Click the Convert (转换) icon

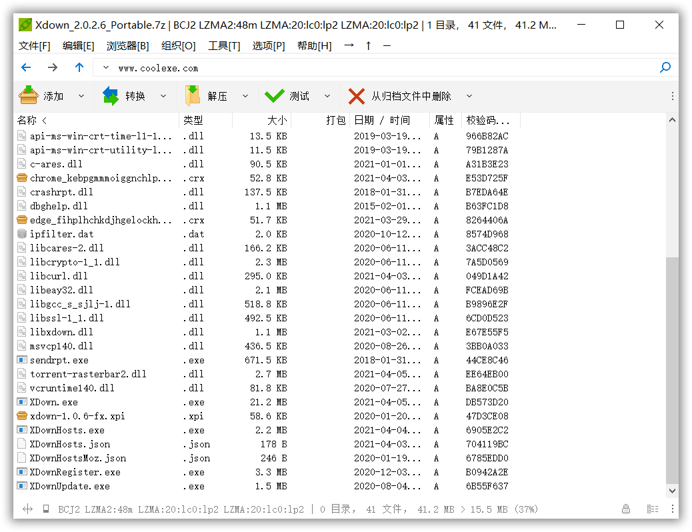[110, 96]
